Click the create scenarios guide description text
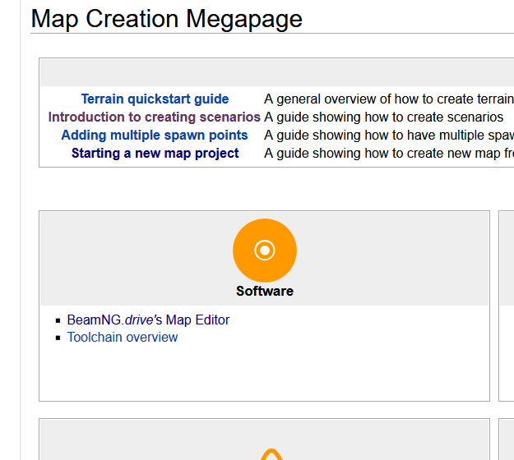This screenshot has width=514, height=460. pyautogui.click(x=383, y=117)
